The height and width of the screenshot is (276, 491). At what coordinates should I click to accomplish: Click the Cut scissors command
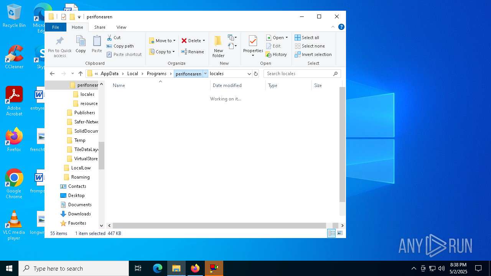click(114, 38)
